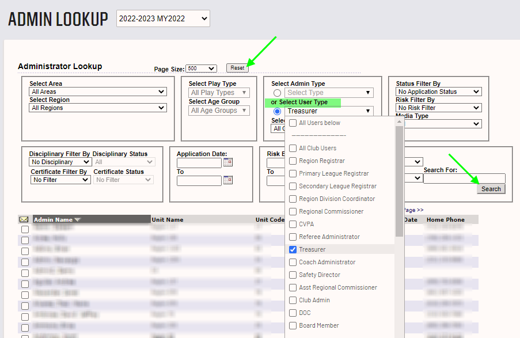Select the first row checkbox in table

[x=25, y=229]
